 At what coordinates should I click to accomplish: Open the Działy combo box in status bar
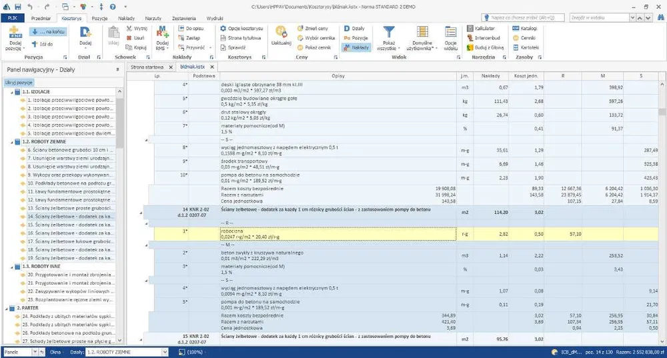tap(127, 352)
